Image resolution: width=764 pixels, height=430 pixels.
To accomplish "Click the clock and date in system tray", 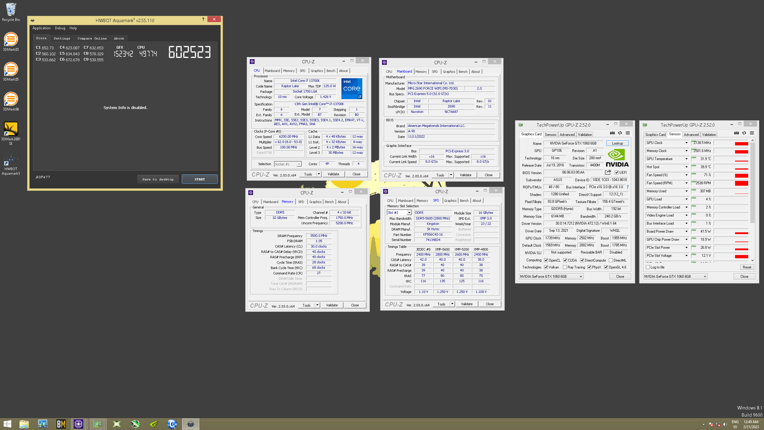I will coord(751,424).
